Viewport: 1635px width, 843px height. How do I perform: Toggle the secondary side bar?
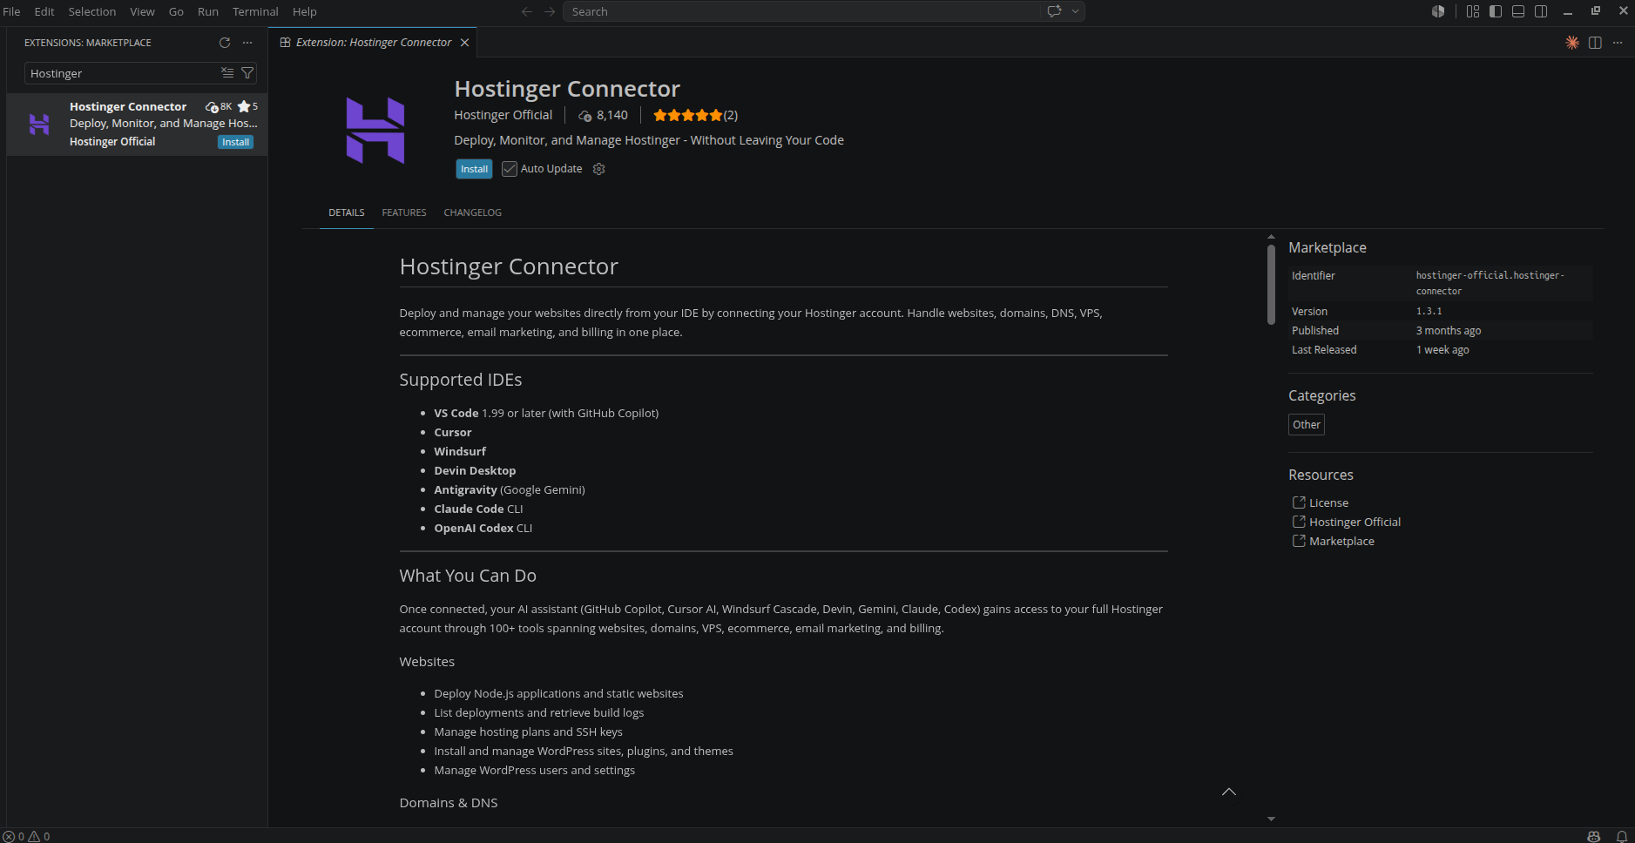[1541, 11]
